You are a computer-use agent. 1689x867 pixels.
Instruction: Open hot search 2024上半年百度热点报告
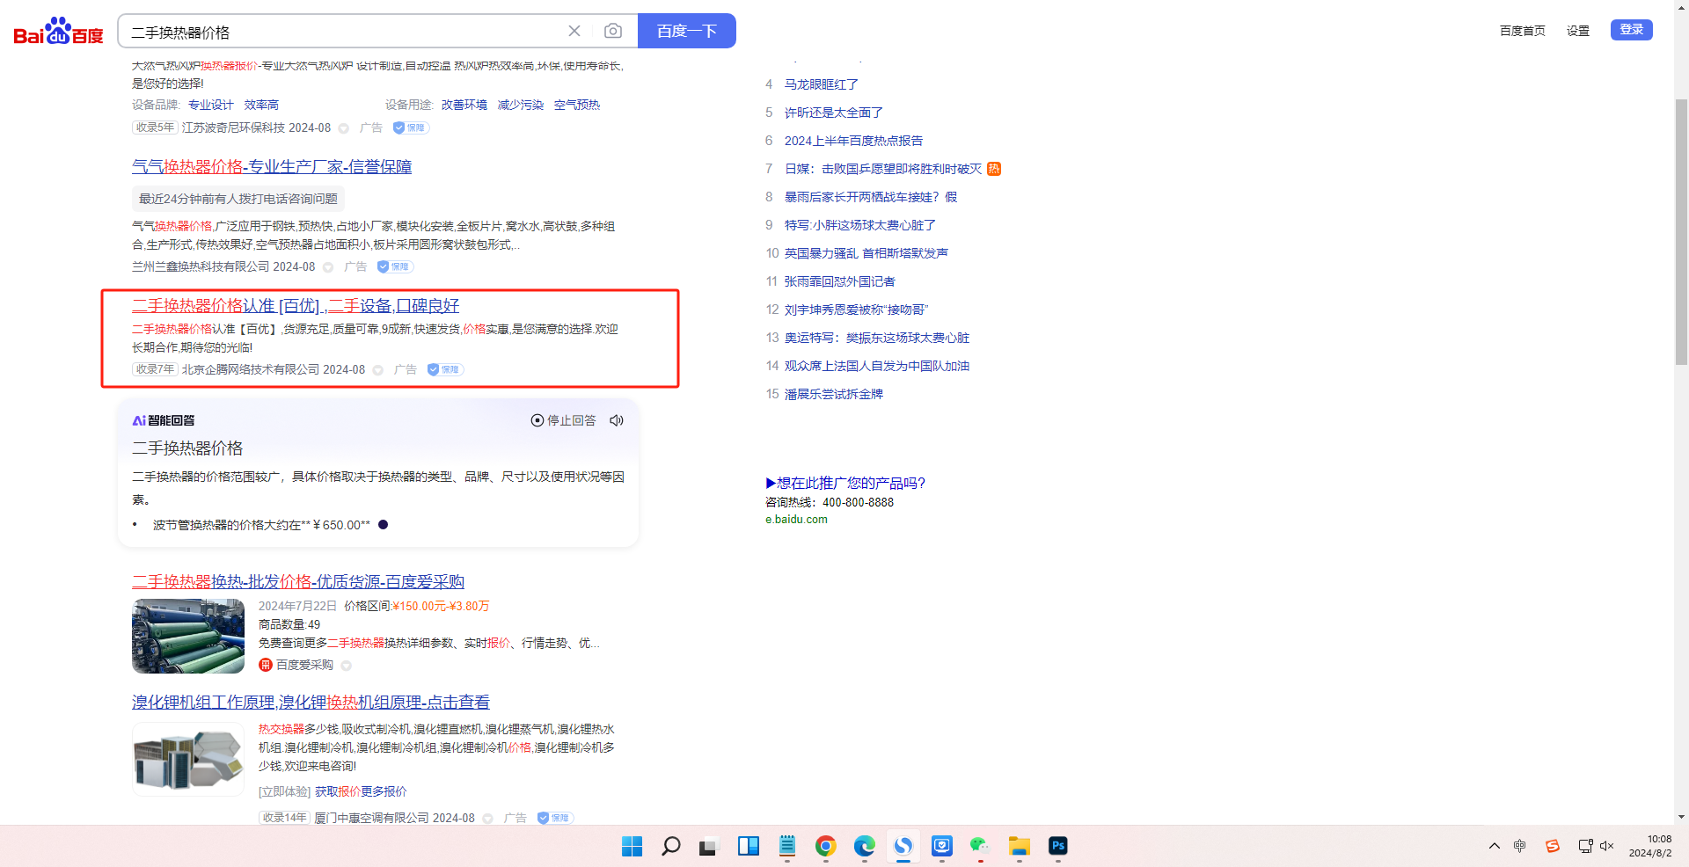[x=854, y=141]
